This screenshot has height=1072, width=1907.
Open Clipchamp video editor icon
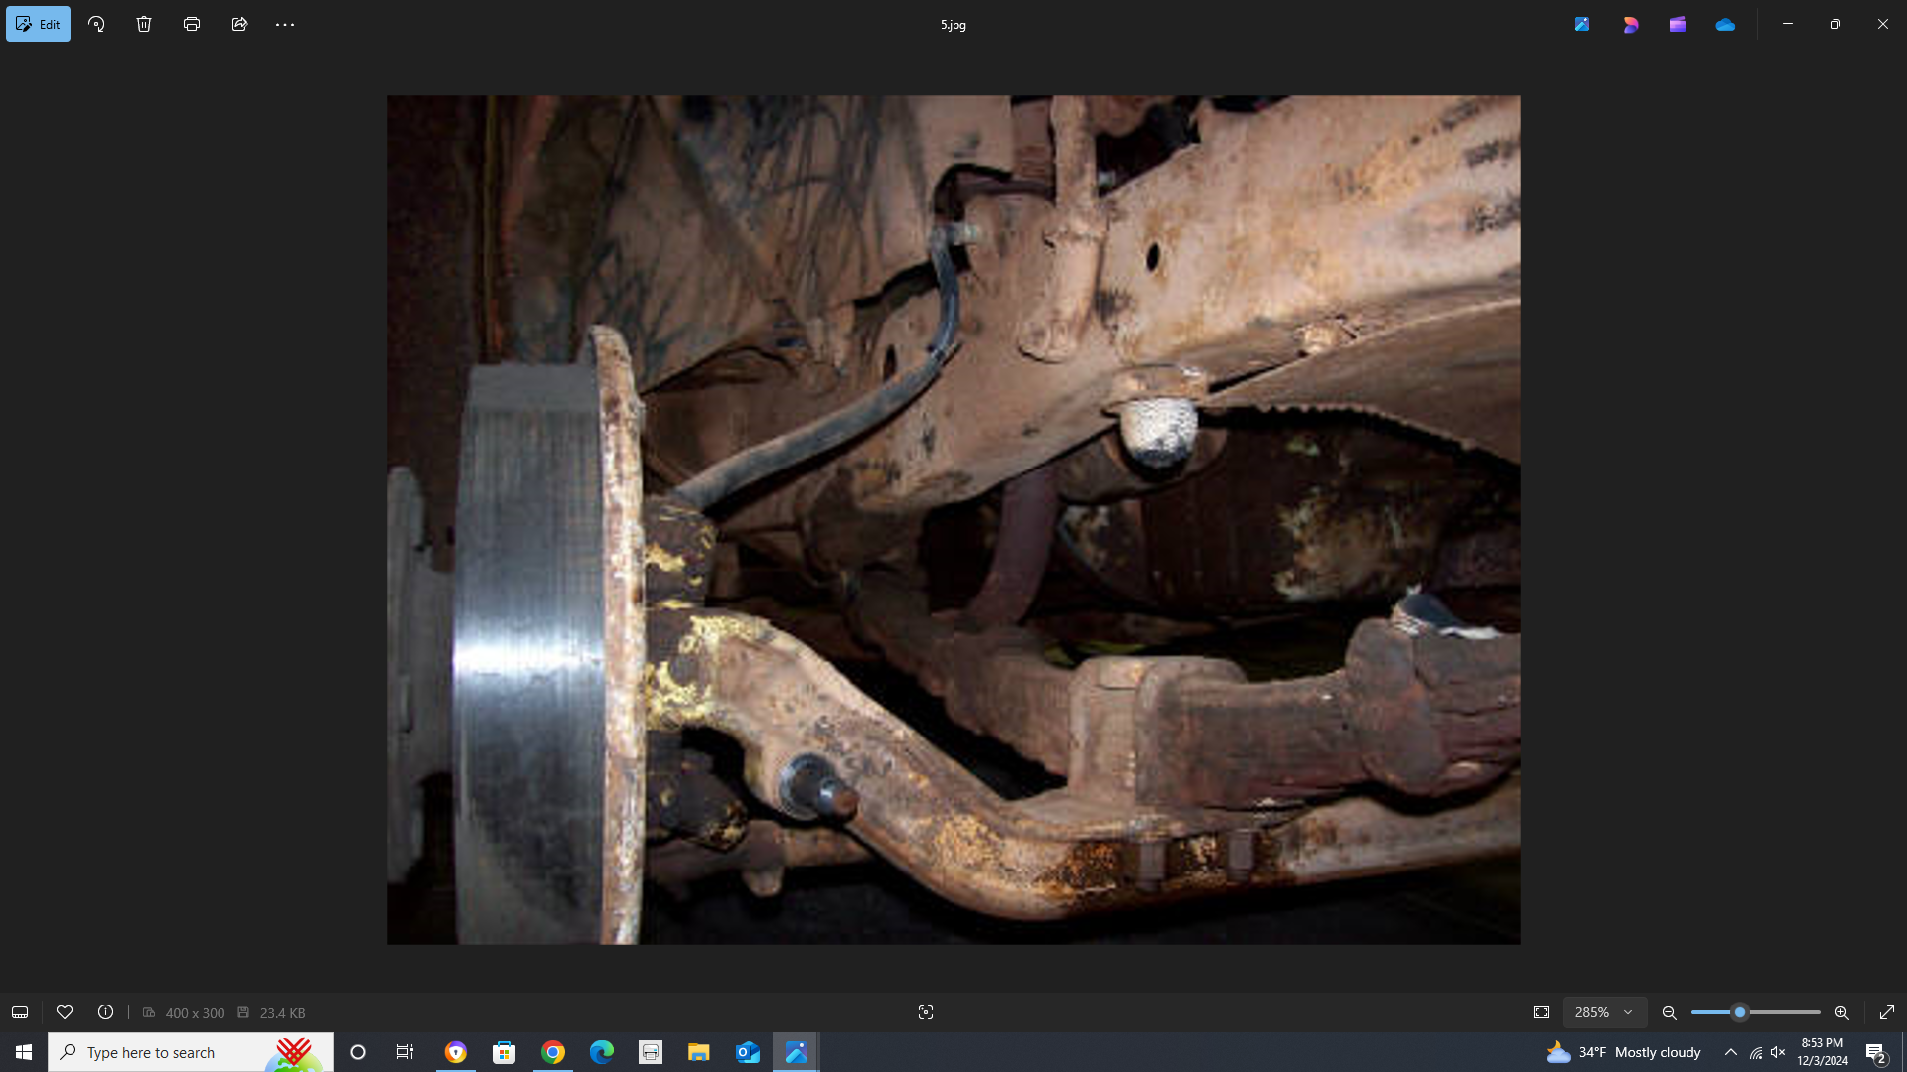[x=1678, y=24]
